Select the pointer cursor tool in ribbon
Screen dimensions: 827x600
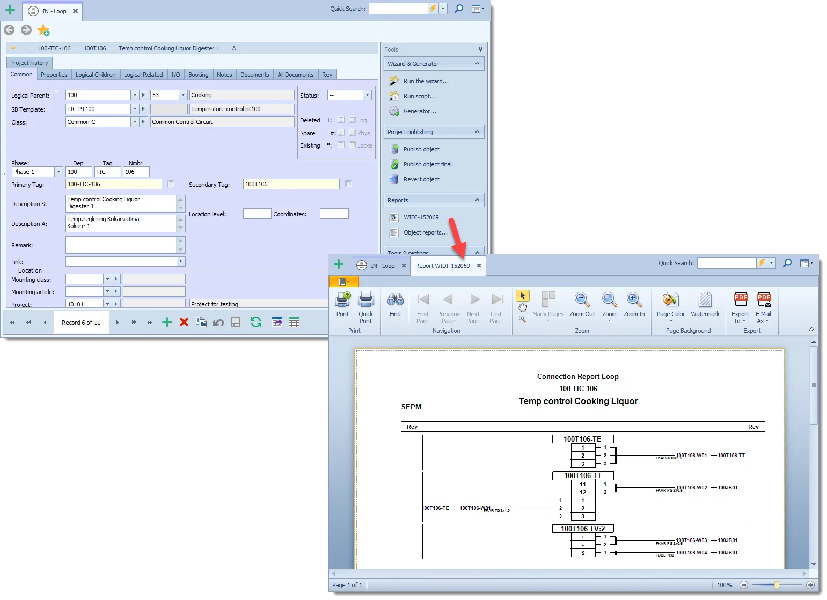click(x=523, y=296)
